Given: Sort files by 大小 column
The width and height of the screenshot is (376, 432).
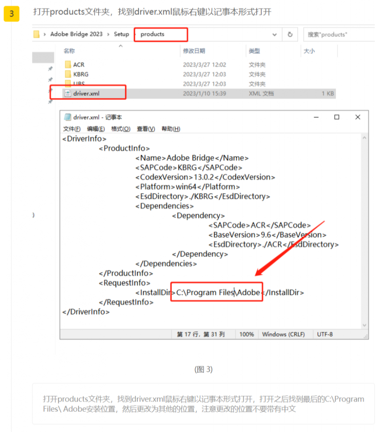Looking at the screenshot, I should (309, 51).
